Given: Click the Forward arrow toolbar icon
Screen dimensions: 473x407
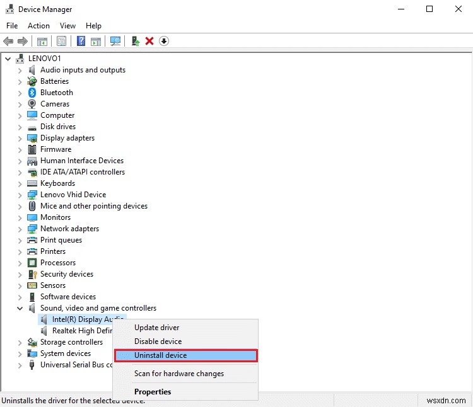Looking at the screenshot, I should pyautogui.click(x=23, y=41).
